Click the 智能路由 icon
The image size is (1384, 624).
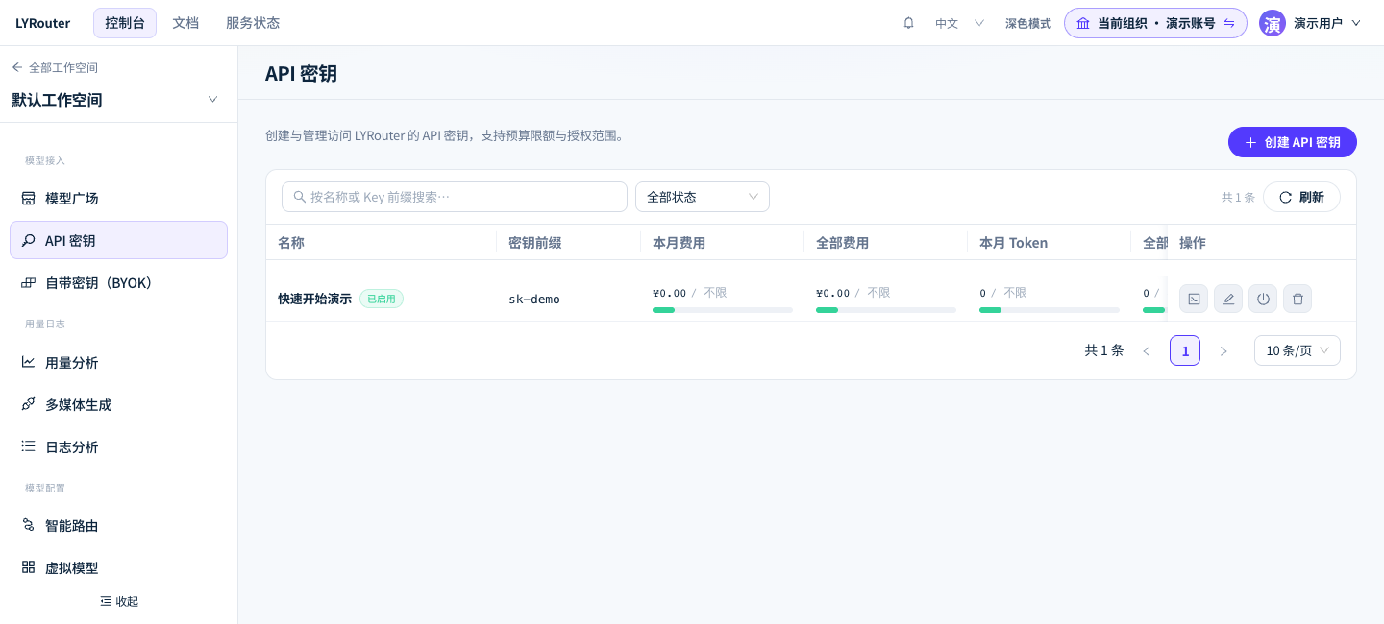point(28,526)
